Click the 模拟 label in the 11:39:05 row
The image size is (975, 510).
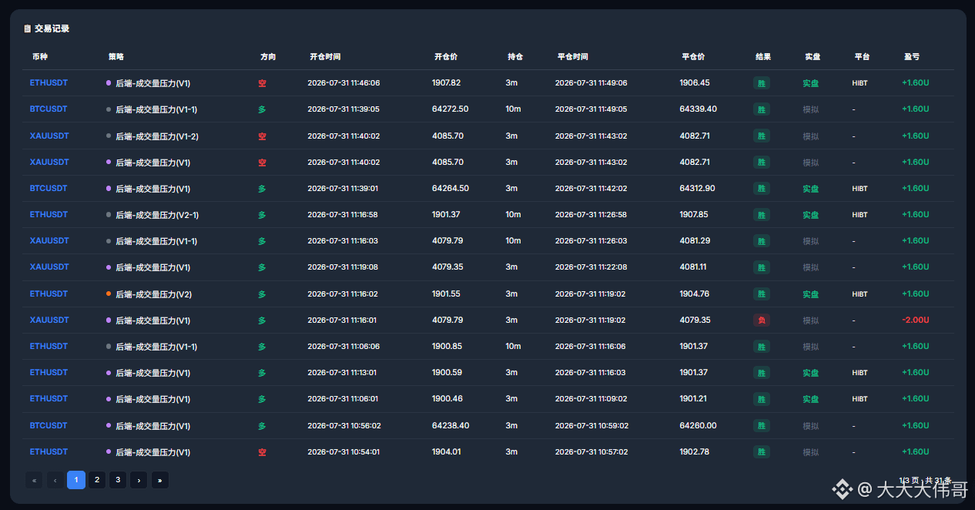[x=811, y=109]
